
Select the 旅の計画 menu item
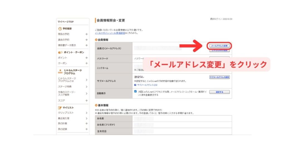point(63,124)
